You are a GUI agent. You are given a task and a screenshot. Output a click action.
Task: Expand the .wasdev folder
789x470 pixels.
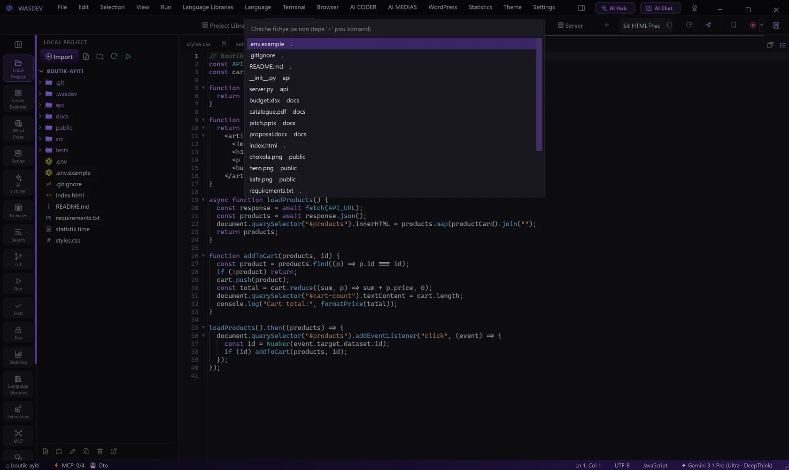[x=40, y=94]
